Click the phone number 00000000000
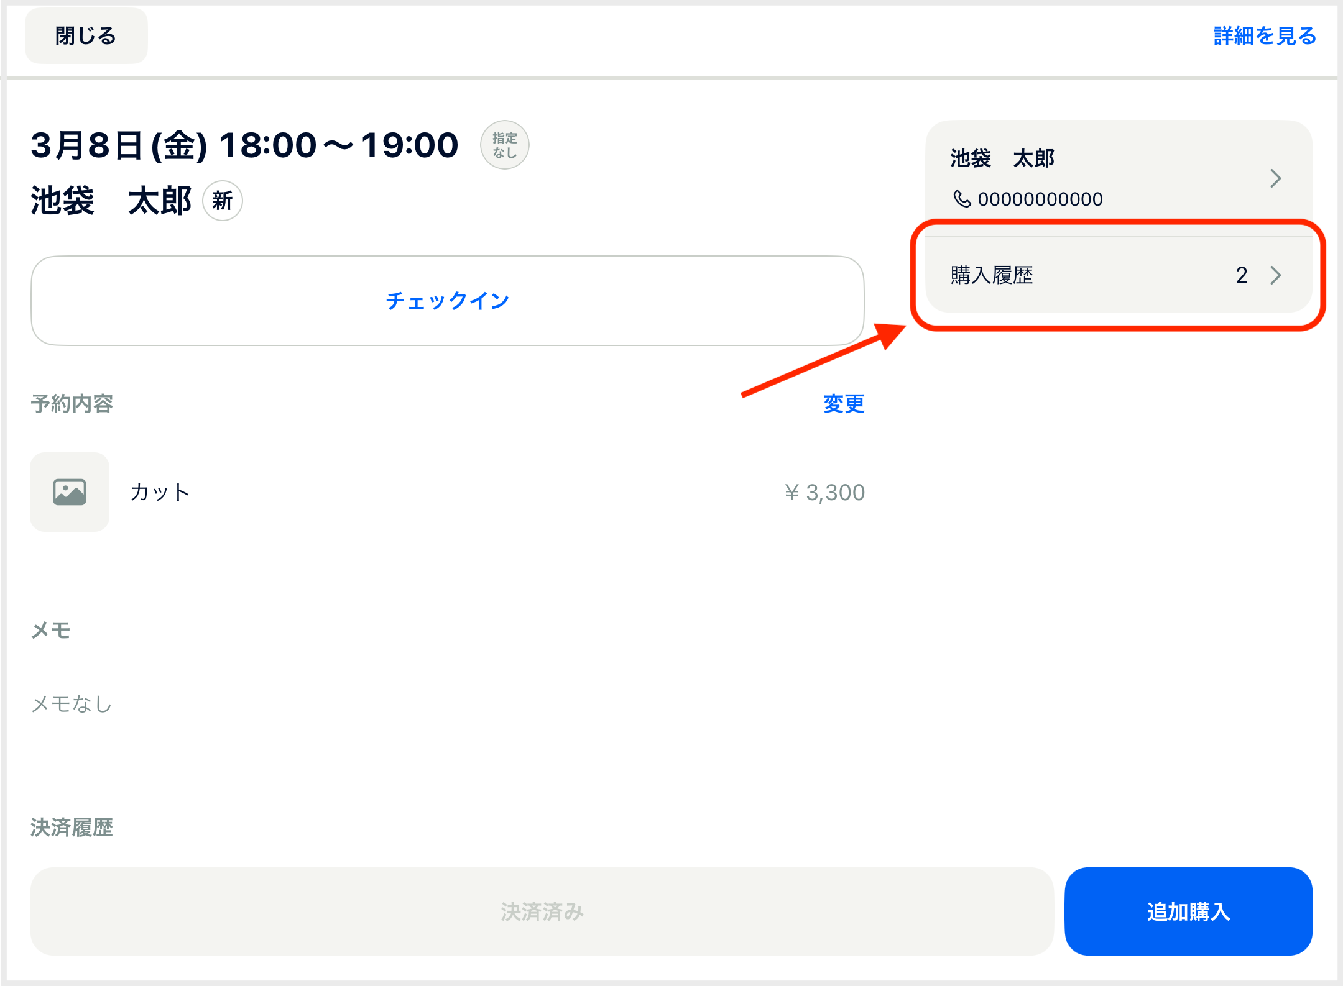This screenshot has height=986, width=1343. point(1040,199)
